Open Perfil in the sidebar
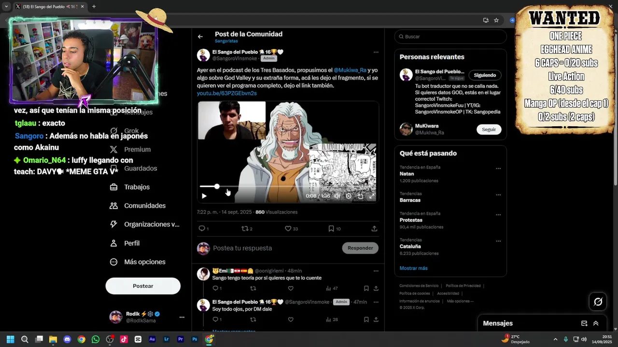Viewport: 618px width, 347px height. (x=125, y=243)
